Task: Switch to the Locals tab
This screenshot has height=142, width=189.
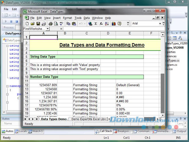Action: click(x=21, y=131)
